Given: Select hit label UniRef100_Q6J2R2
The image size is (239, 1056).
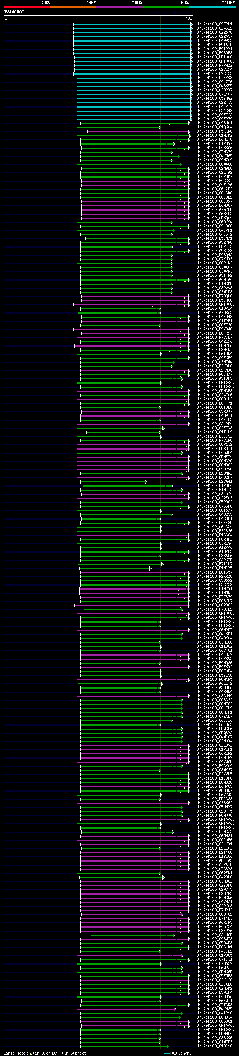Looking at the screenshot, I should [x=214, y=189].
